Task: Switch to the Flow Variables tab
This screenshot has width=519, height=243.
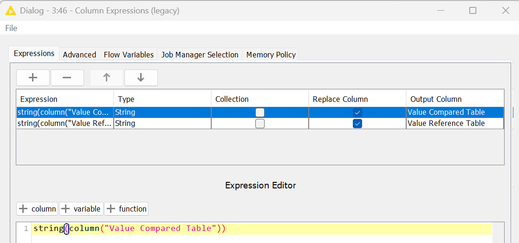Action: pos(129,55)
